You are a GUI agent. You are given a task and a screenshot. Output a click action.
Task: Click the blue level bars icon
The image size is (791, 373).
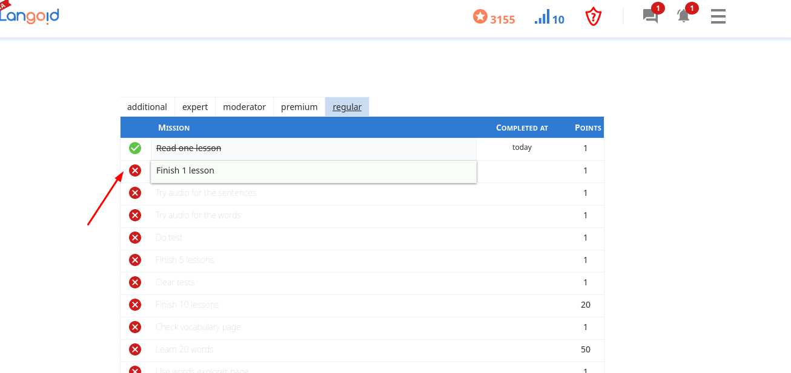tap(542, 17)
